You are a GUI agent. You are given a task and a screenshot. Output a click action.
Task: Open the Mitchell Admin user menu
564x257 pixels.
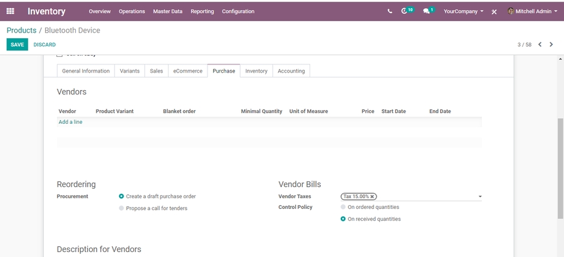(x=532, y=11)
